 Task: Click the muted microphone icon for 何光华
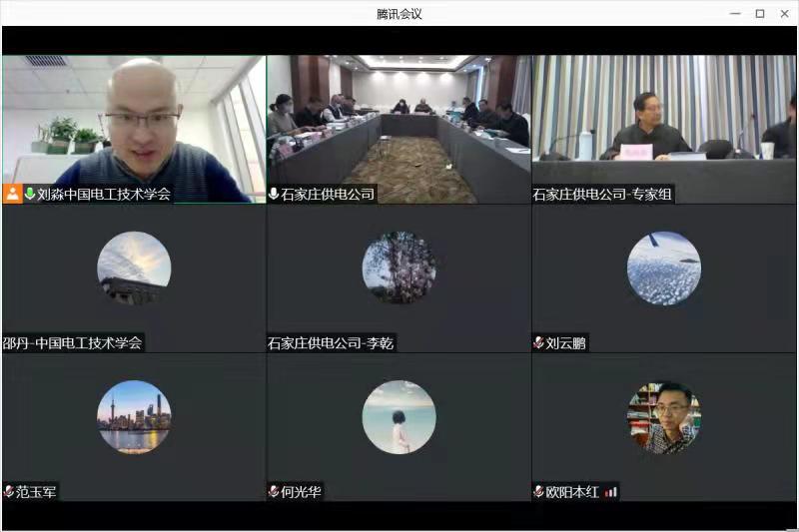point(274,491)
